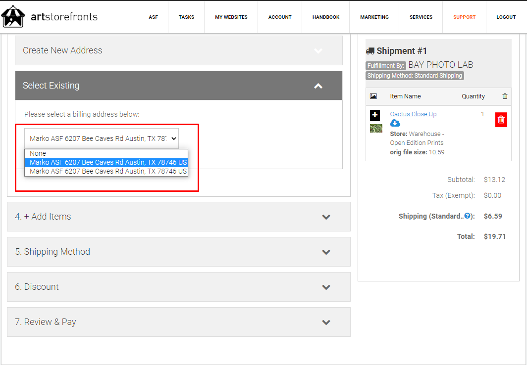The height and width of the screenshot is (365, 527).
Task: Click the orig file size 10.59 text
Action: pos(417,152)
